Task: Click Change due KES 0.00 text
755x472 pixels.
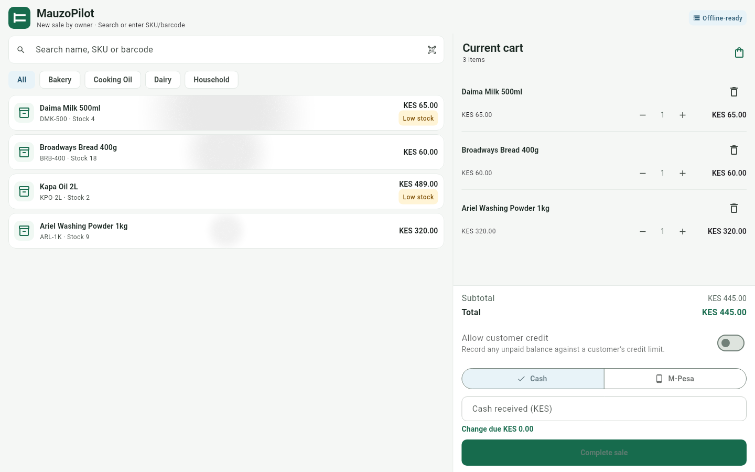Action: coord(498,429)
